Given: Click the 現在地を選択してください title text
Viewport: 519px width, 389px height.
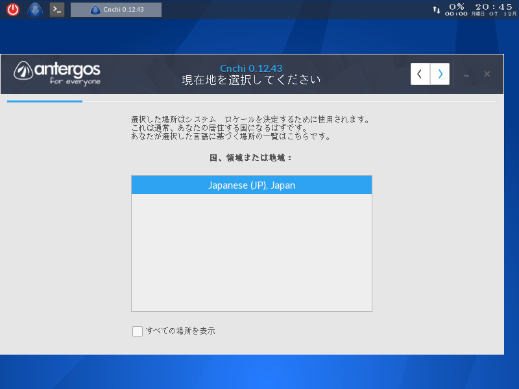Looking at the screenshot, I should coord(252,79).
